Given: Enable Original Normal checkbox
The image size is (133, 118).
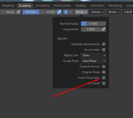Looking at the screenshot, I should [x=104, y=67].
